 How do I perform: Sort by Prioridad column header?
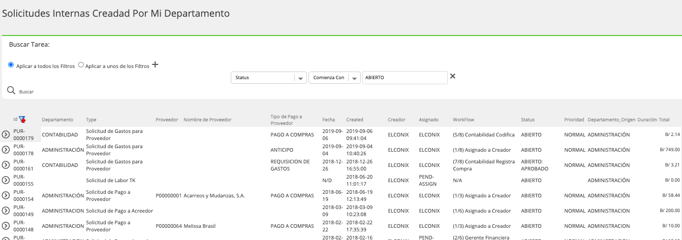[574, 120]
